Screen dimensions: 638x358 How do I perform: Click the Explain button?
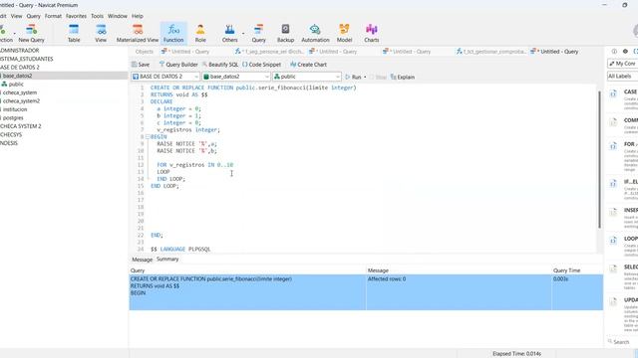403,77
